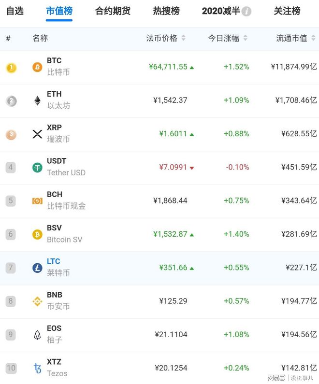Click the XRP coin logo
This screenshot has width=319, height=384.
(x=37, y=134)
